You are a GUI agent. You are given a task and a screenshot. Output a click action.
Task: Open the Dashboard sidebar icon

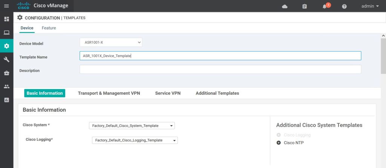point(6,19)
